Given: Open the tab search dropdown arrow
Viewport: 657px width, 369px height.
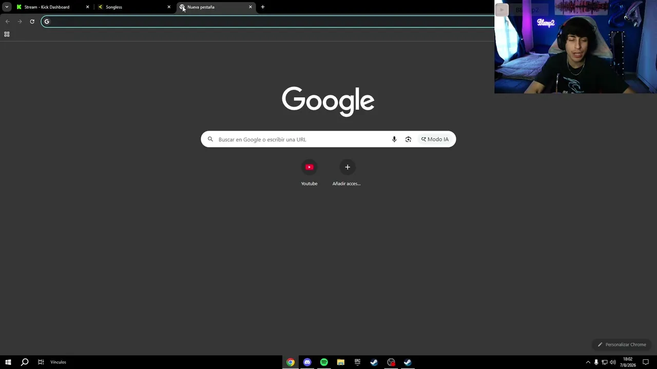Looking at the screenshot, I should [7, 7].
